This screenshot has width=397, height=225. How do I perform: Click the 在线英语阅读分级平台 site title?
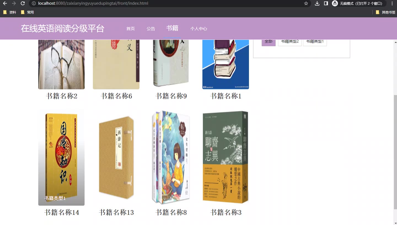click(x=63, y=28)
